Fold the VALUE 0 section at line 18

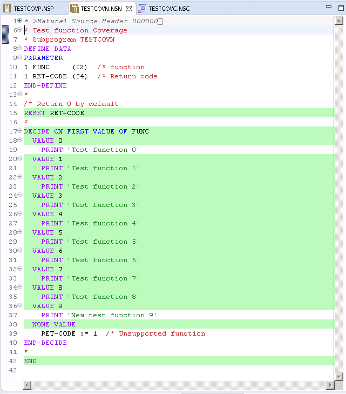coord(20,141)
